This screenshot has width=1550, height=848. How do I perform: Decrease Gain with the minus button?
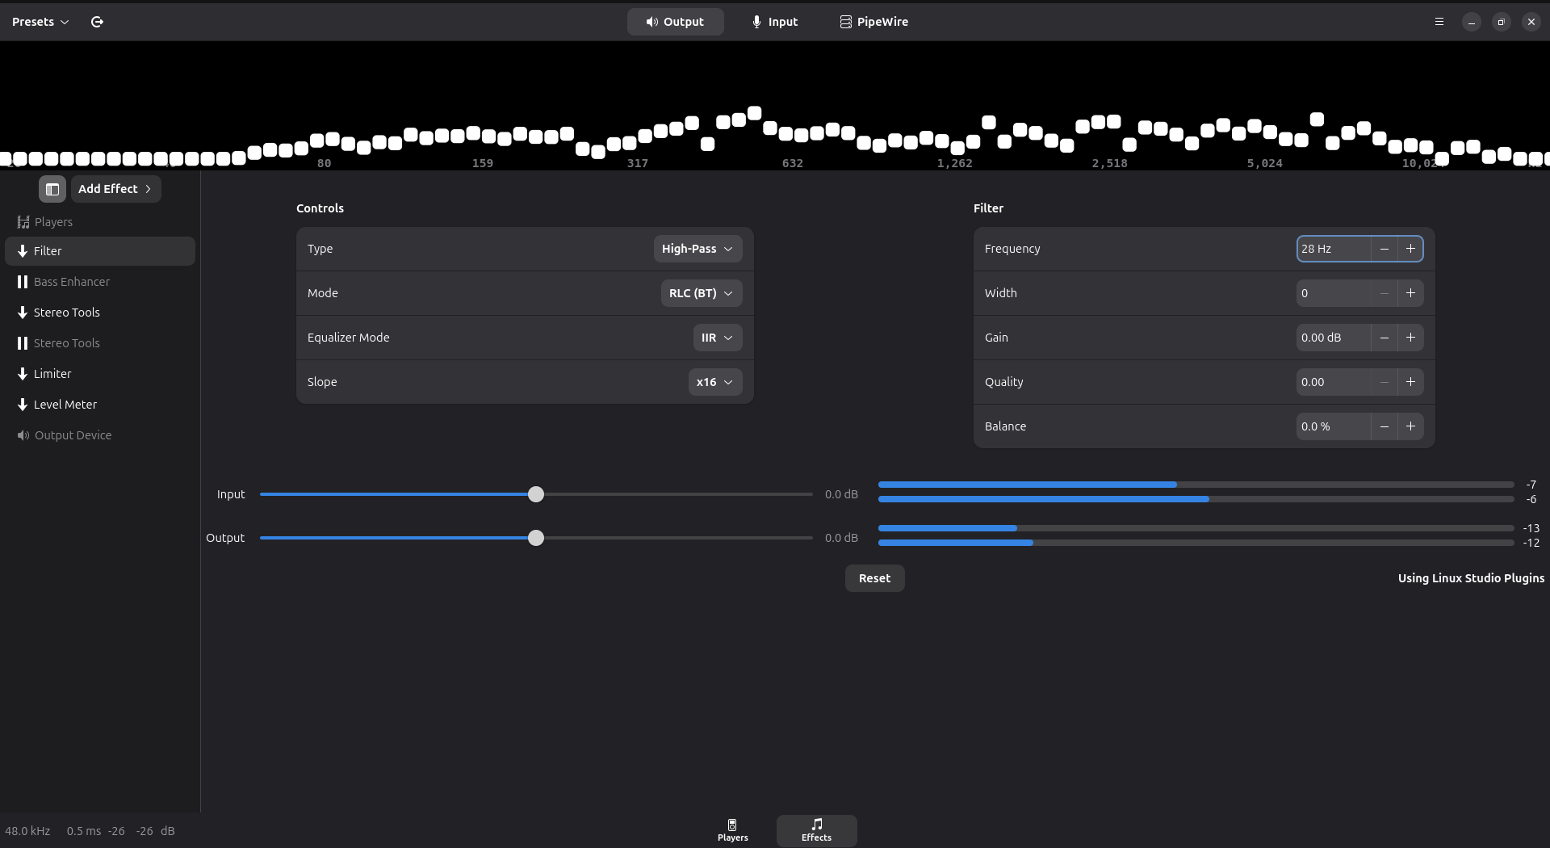1385,338
